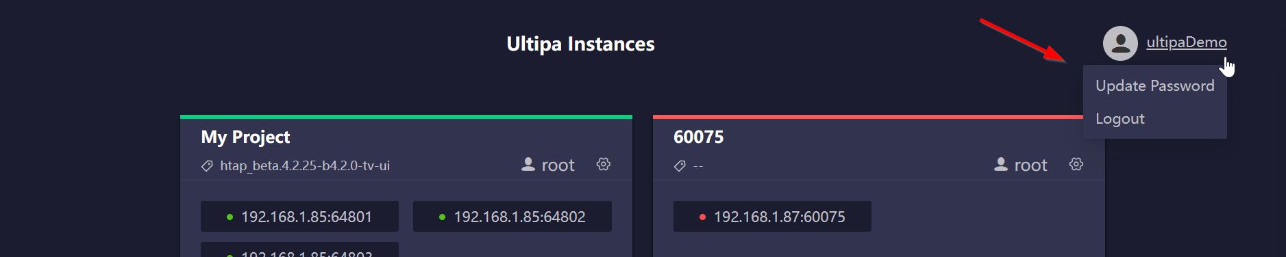Image resolution: width=1286 pixels, height=257 pixels.
Task: Click the Ultipa Instances heading
Action: click(580, 44)
